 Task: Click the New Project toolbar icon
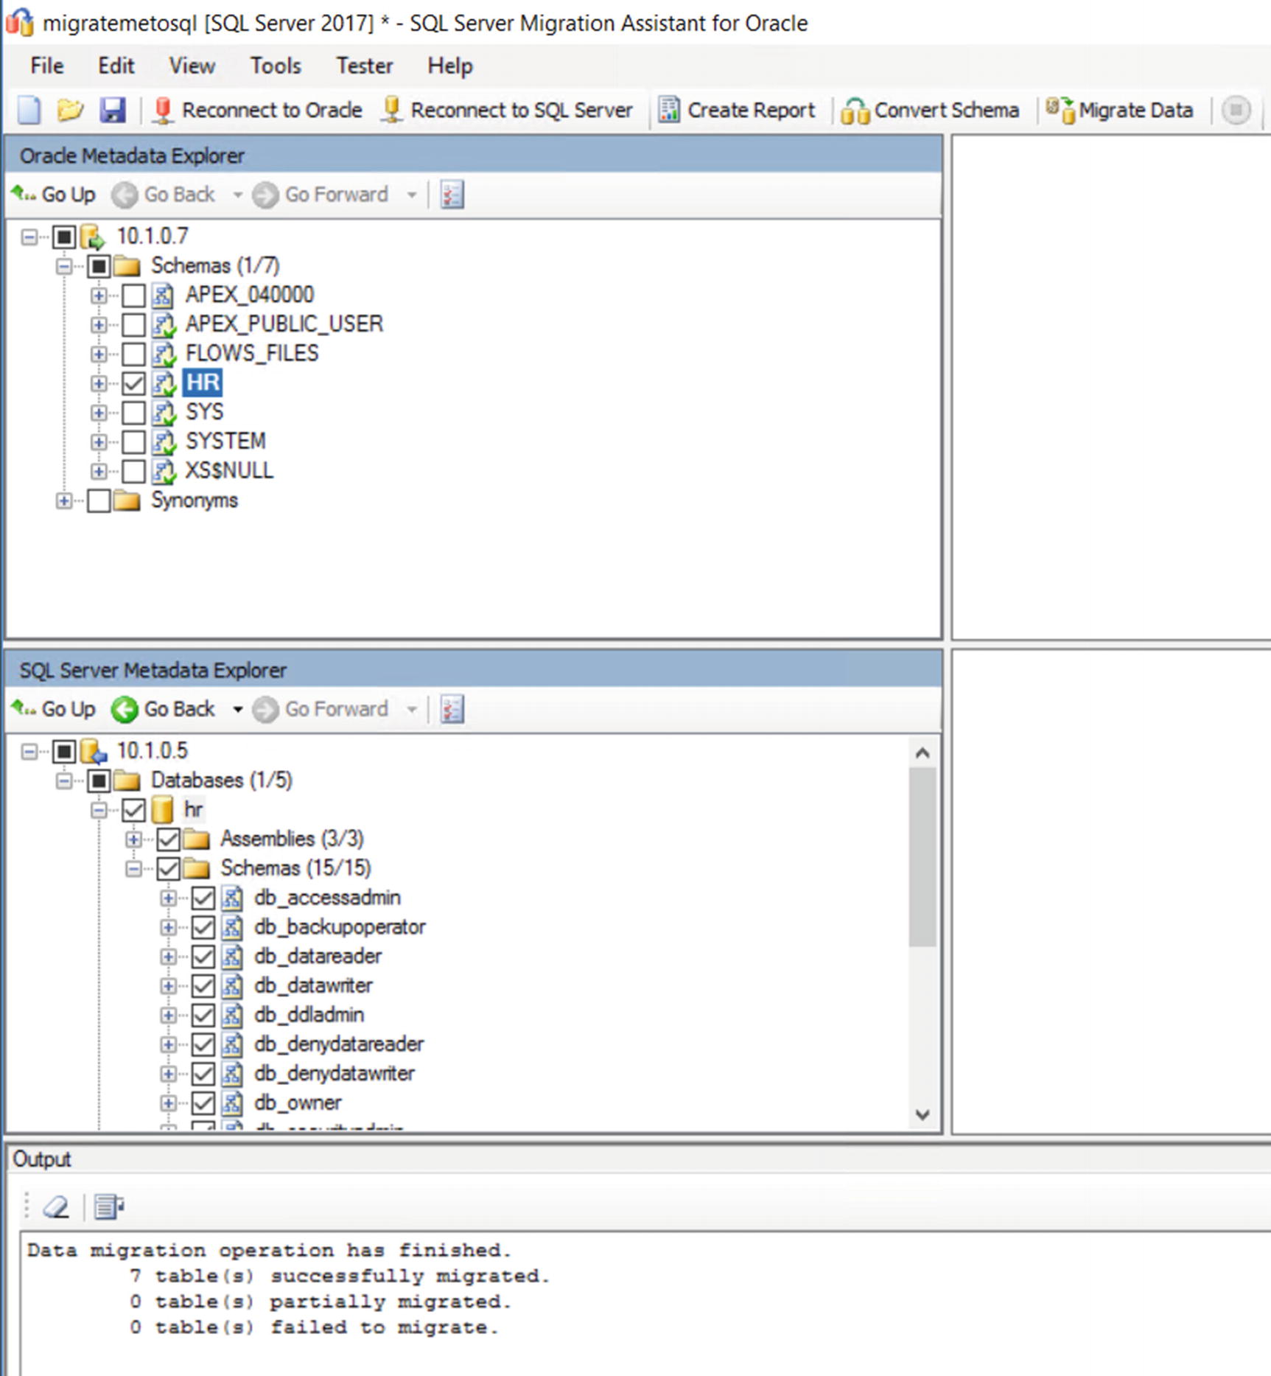(29, 111)
